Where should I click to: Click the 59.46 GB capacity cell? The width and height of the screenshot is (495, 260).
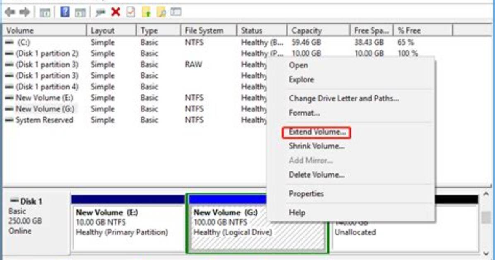pos(306,42)
